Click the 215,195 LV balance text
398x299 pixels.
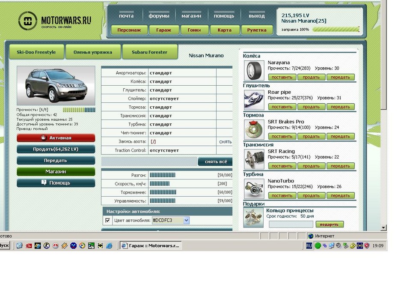click(295, 15)
